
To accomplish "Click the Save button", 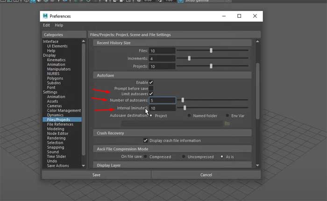I will point(96,175).
